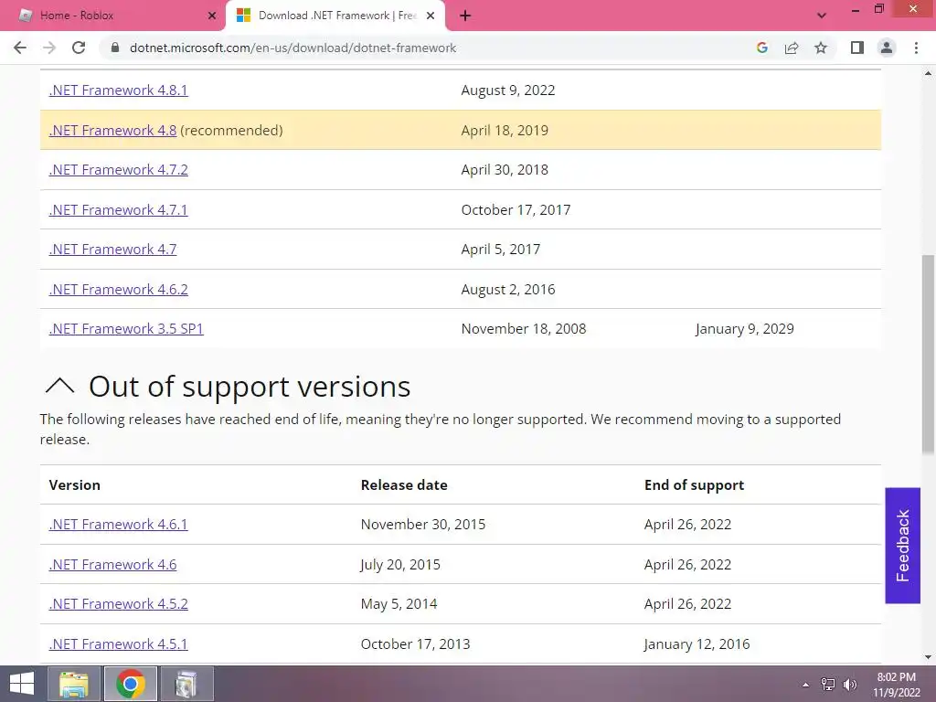Screen dimensions: 936x702
Task: Open the Chrome side panel icon
Action: 856,48
